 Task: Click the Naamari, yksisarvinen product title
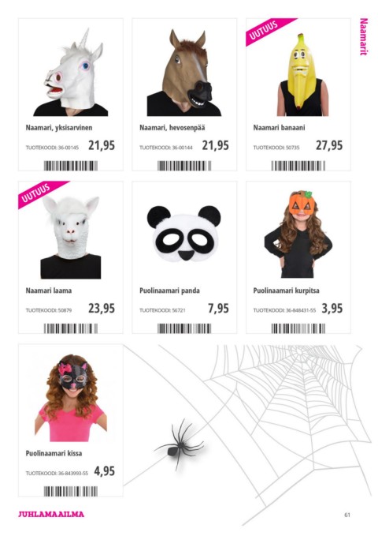click(59, 128)
